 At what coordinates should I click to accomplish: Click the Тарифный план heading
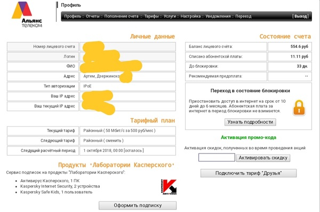153,120
